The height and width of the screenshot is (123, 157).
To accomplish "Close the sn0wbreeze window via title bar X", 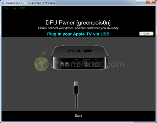I will point(151,2).
